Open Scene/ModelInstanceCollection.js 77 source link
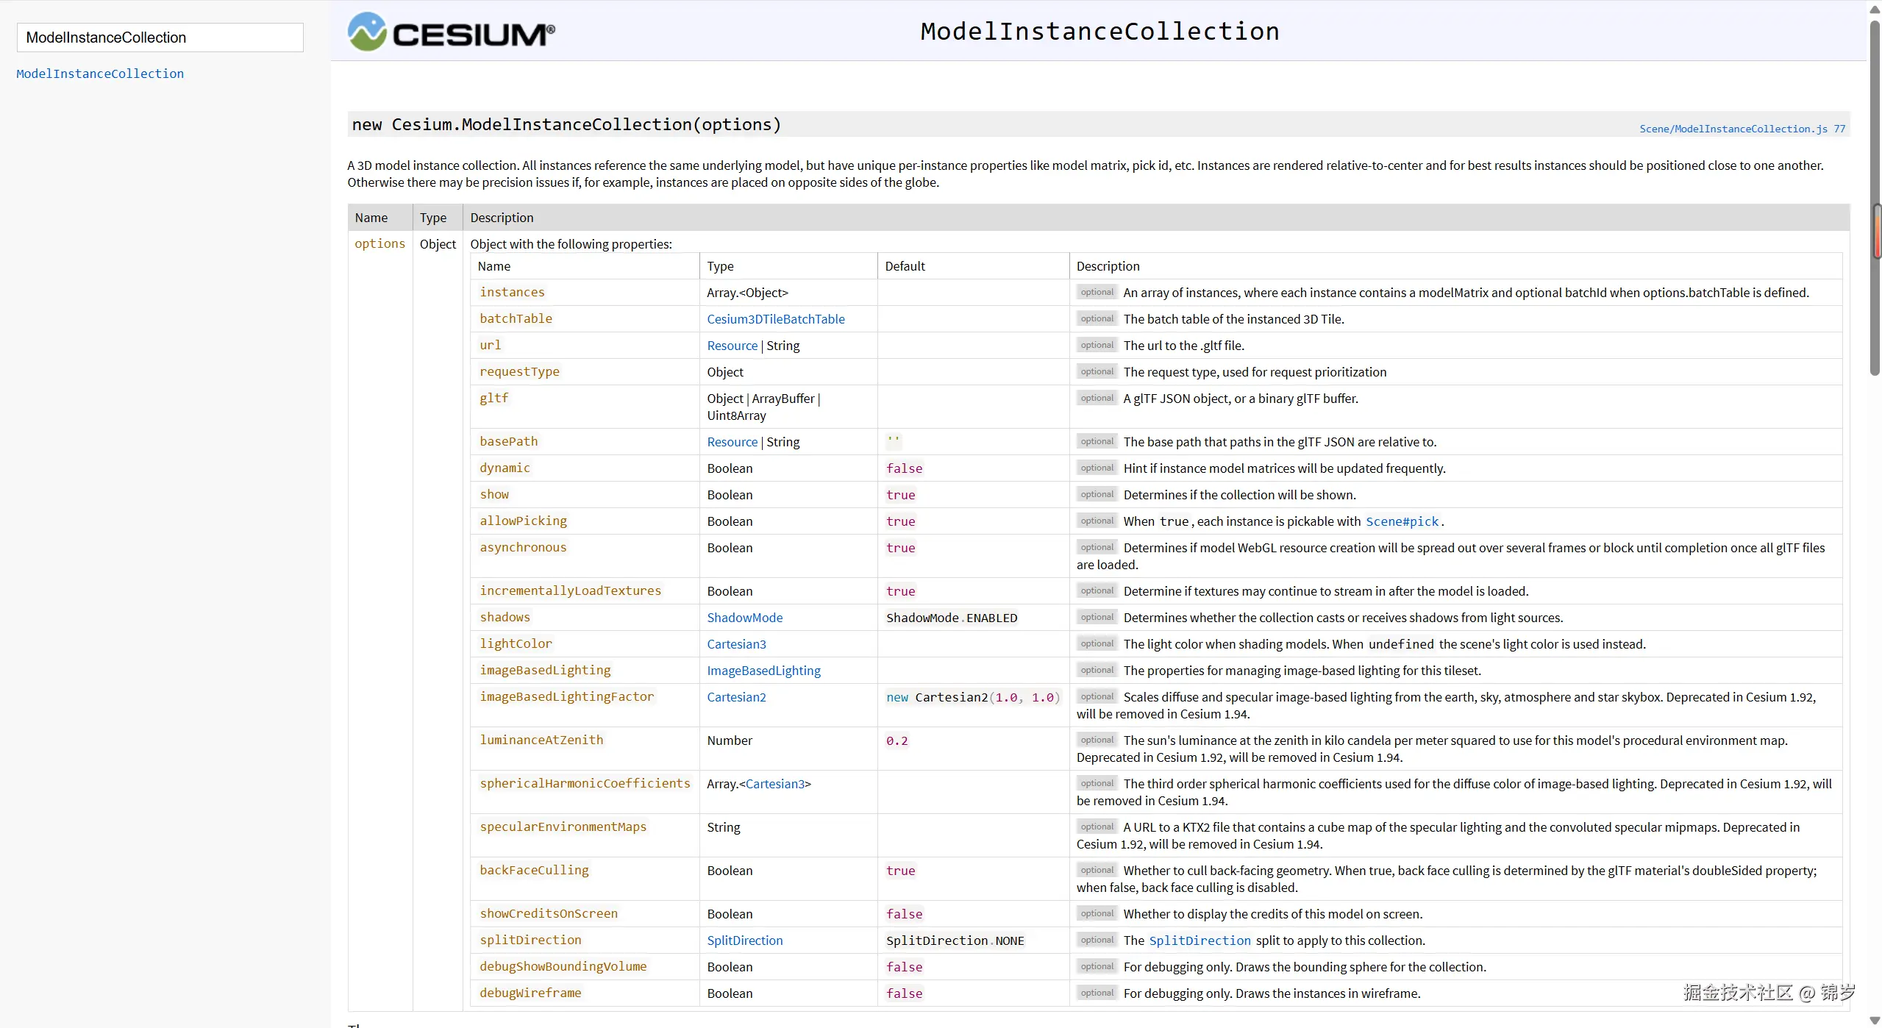This screenshot has height=1028, width=1882. (x=1742, y=129)
